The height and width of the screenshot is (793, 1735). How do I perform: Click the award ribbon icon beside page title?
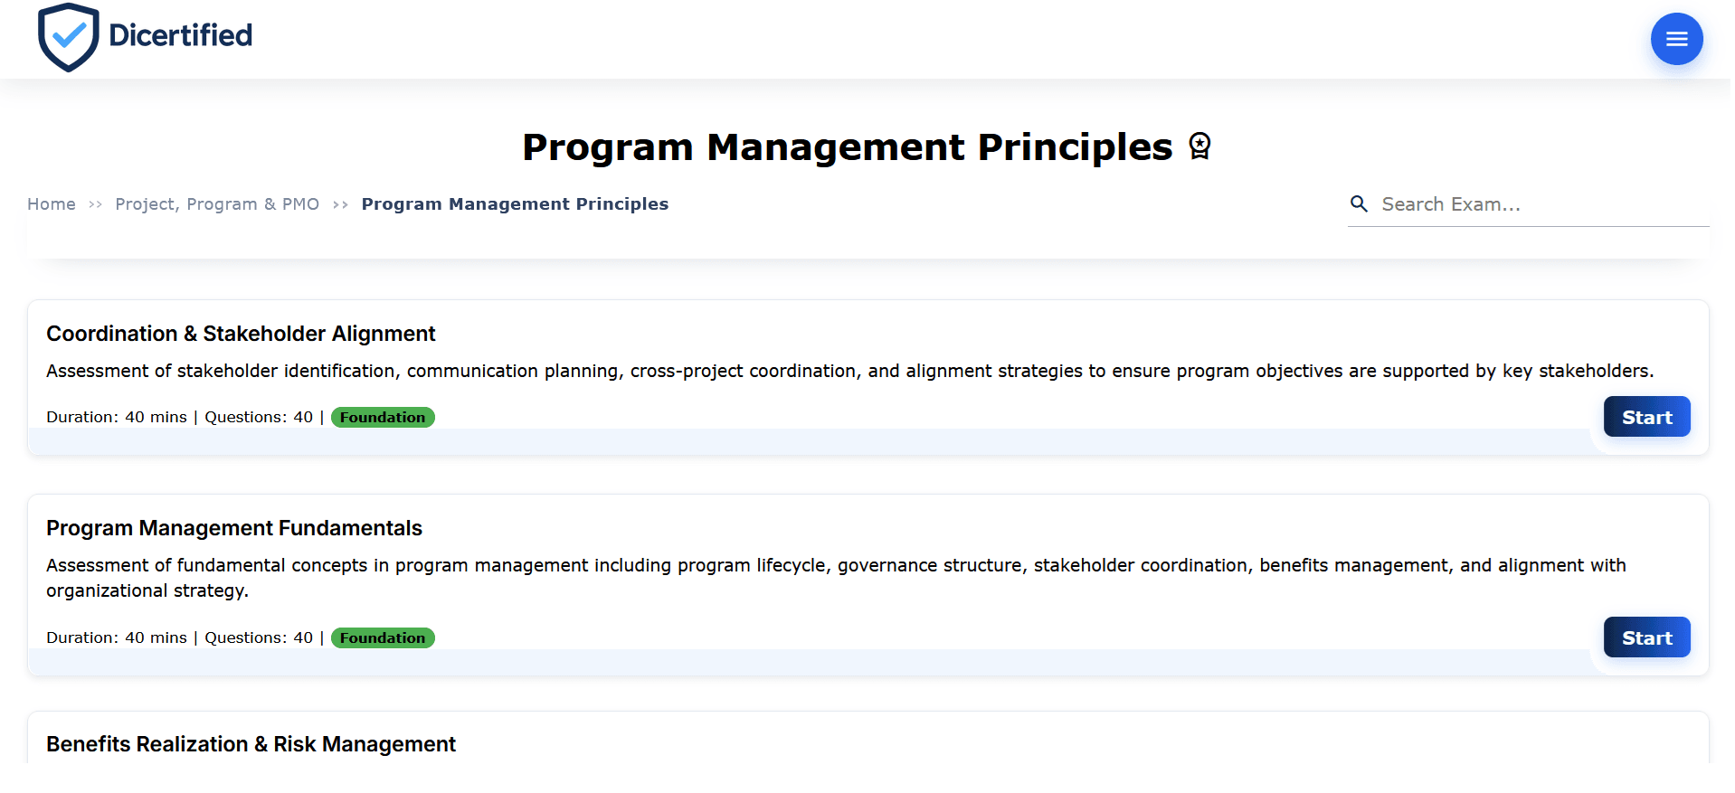(x=1199, y=146)
